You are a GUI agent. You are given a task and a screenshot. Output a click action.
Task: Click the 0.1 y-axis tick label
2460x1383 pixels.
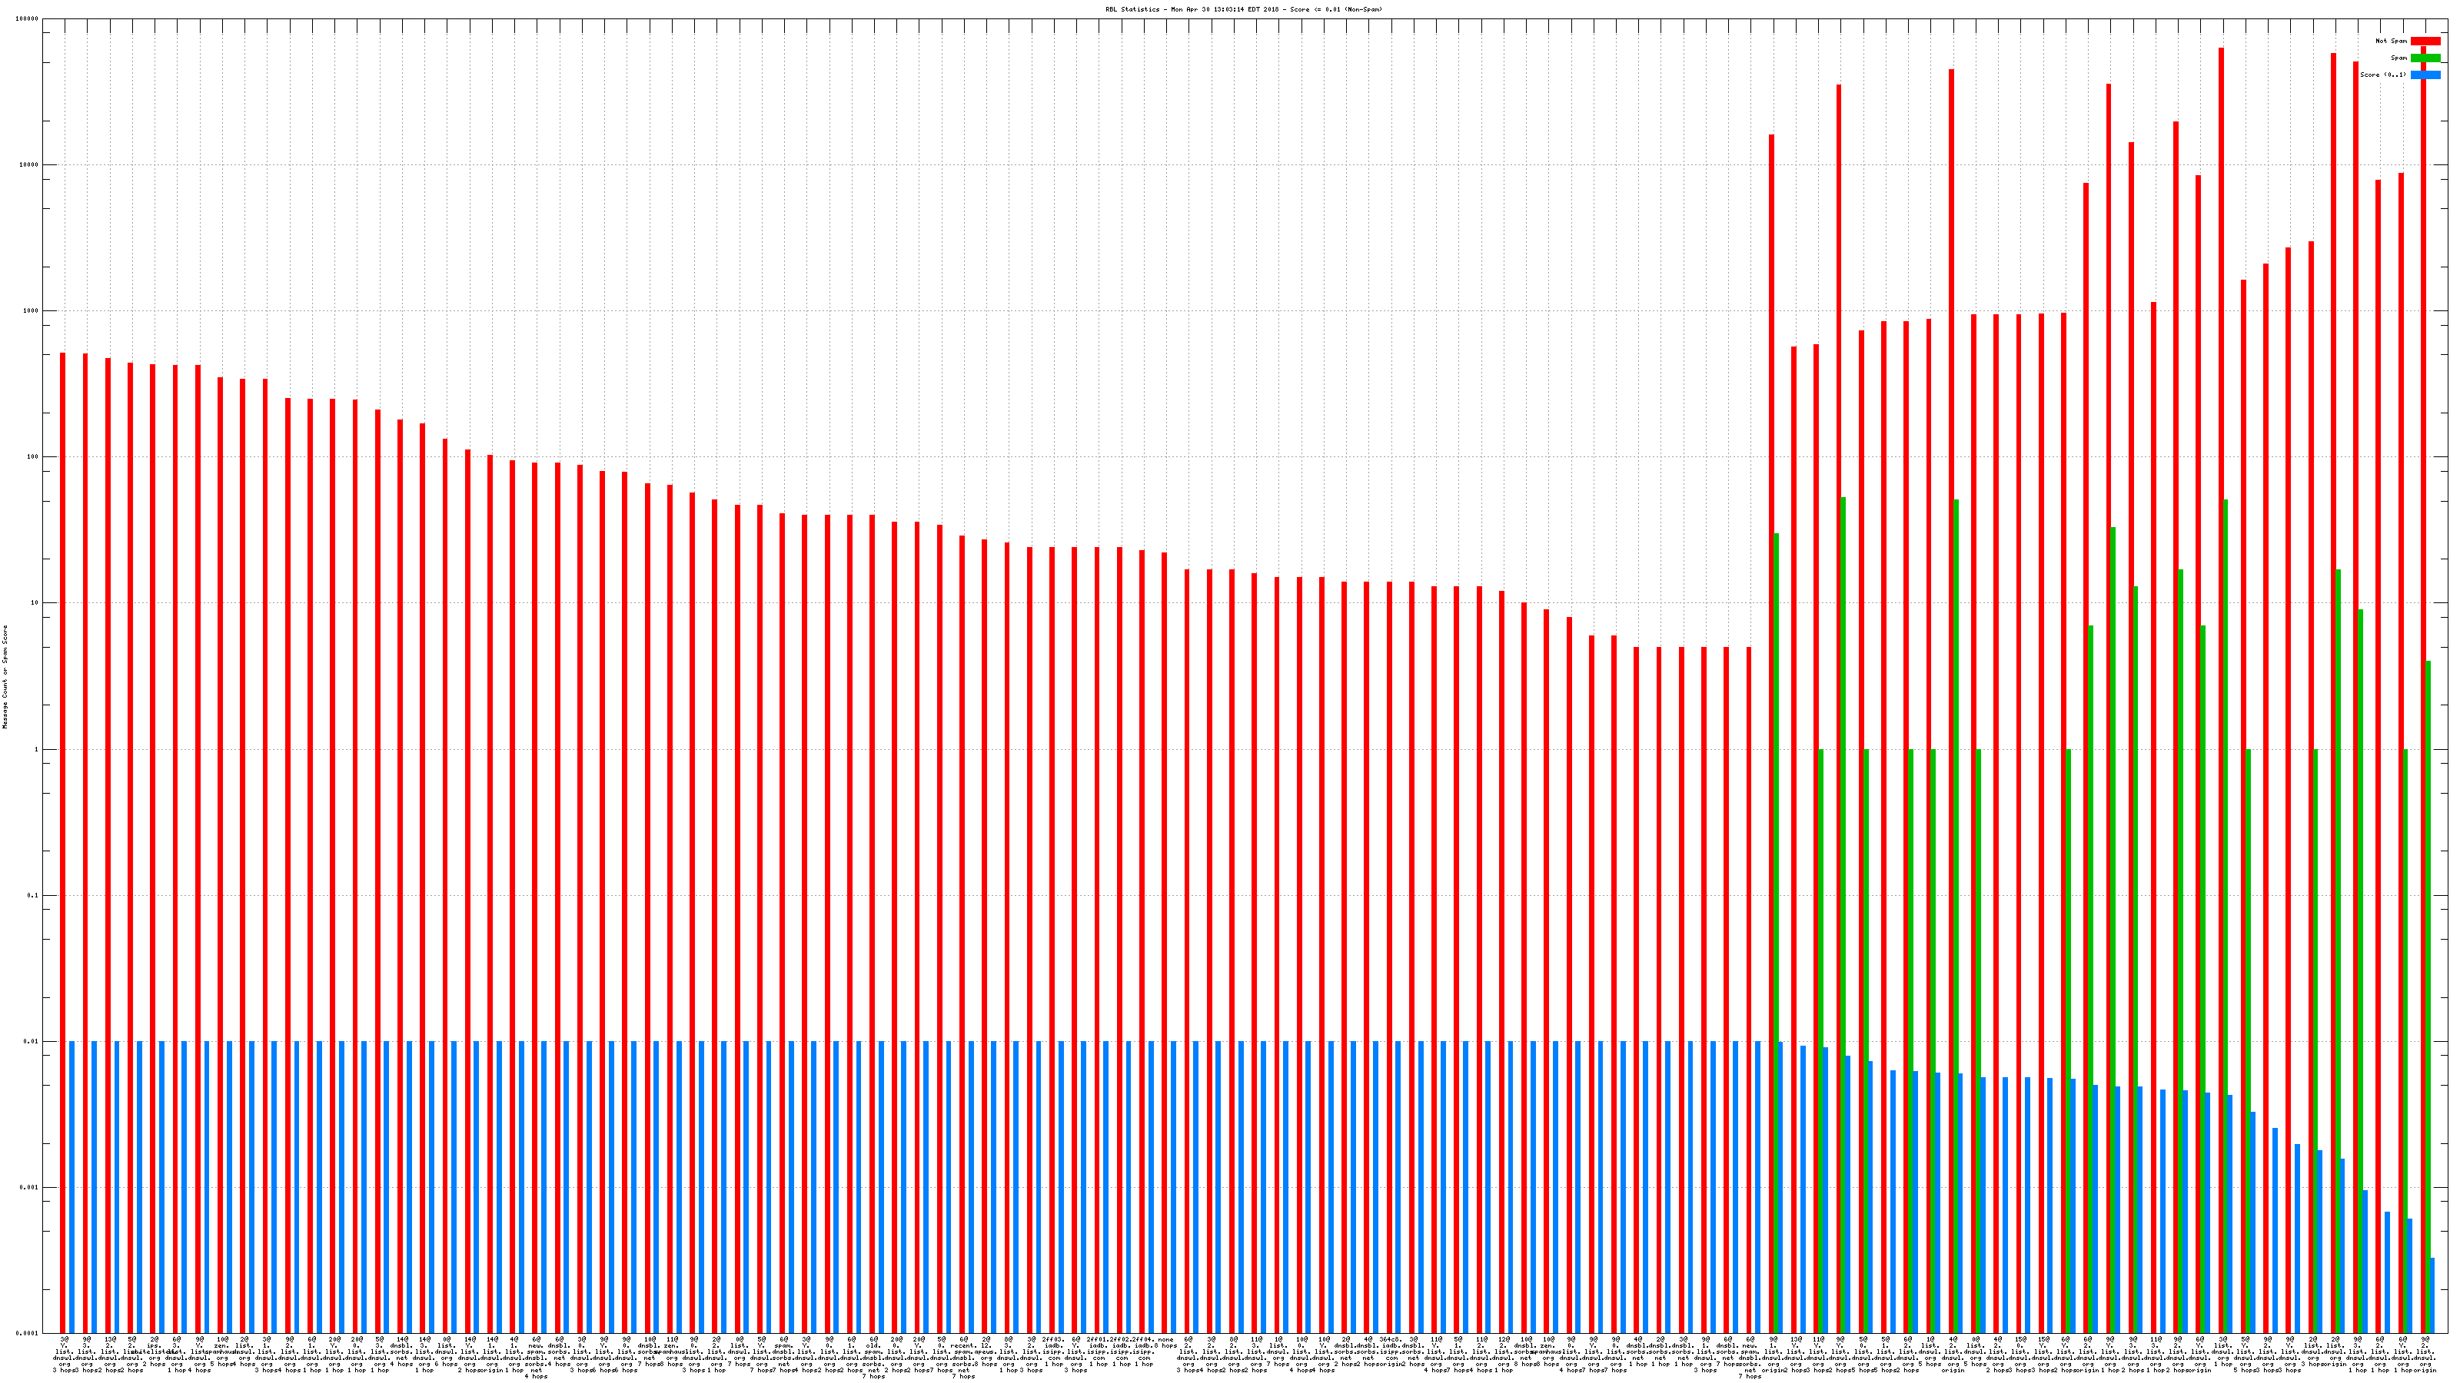(32, 895)
